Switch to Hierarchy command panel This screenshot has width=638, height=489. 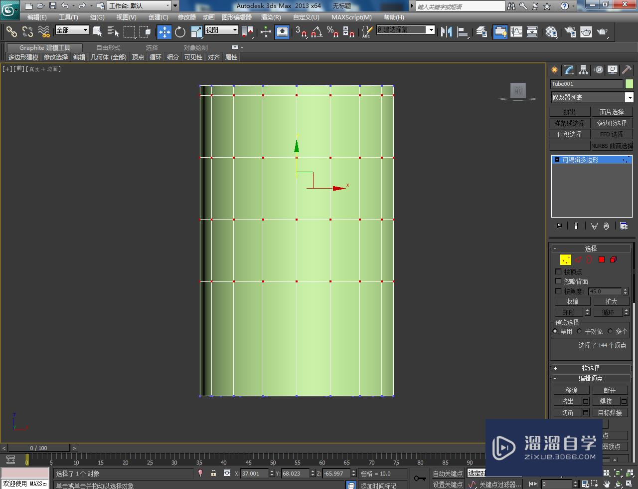tap(584, 70)
